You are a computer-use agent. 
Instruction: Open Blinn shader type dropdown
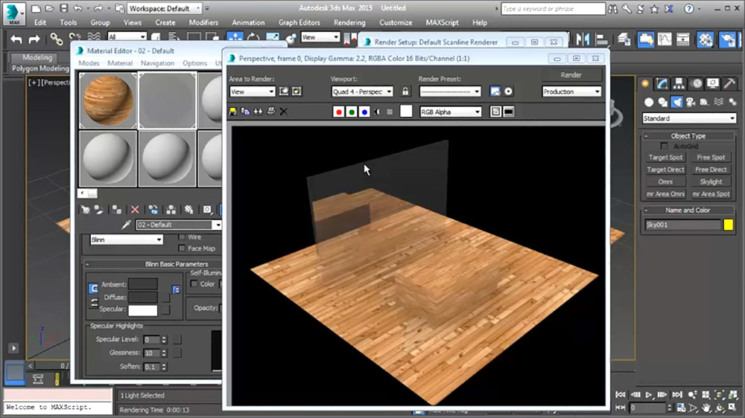click(x=127, y=239)
